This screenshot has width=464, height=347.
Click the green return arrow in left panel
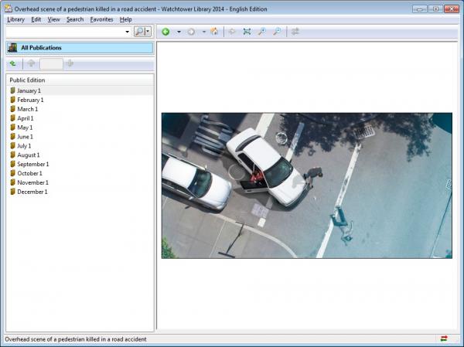(x=13, y=63)
